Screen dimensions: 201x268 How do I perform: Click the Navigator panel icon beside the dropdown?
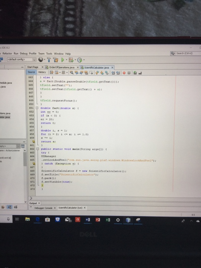[23, 146]
